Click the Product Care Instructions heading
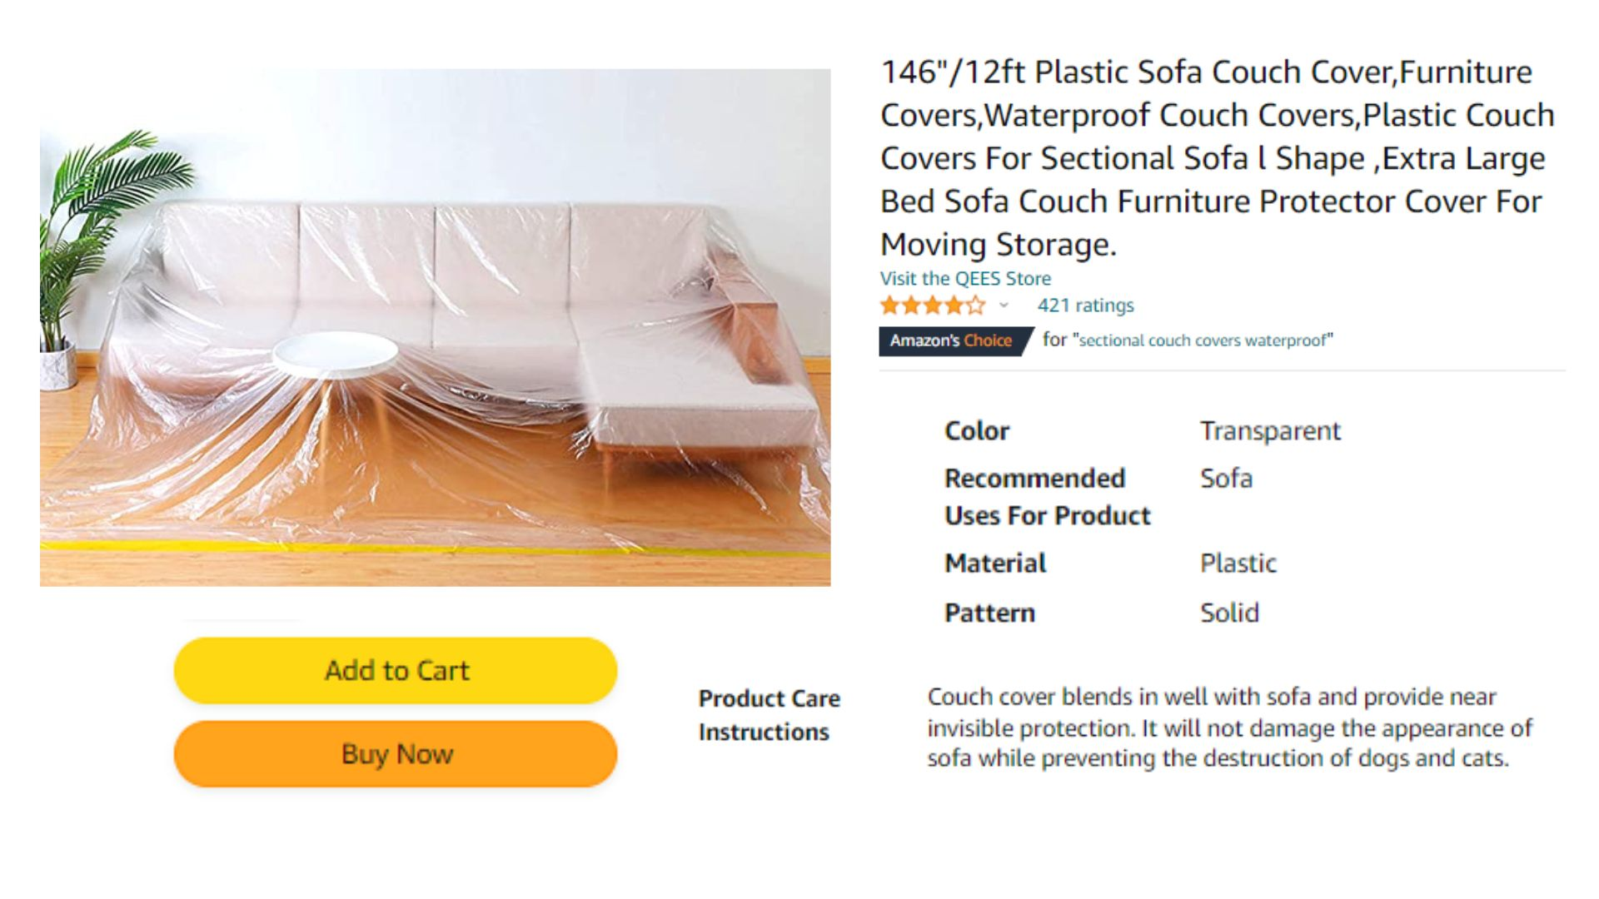Viewport: 1599px width, 899px height. [770, 715]
